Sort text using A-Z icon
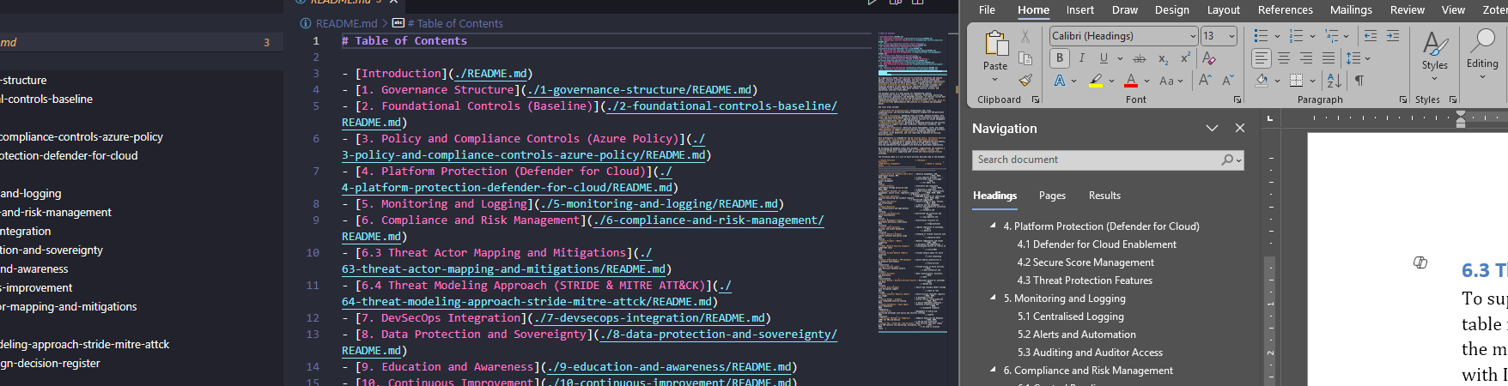The width and height of the screenshot is (1508, 386). pos(1334,81)
